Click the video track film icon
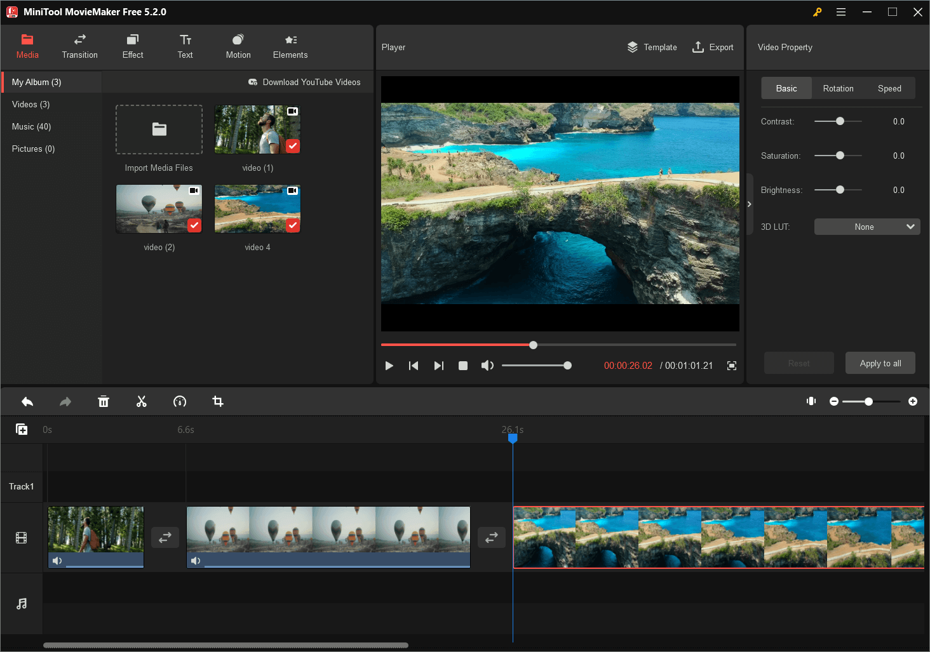The width and height of the screenshot is (930, 652). tap(22, 538)
